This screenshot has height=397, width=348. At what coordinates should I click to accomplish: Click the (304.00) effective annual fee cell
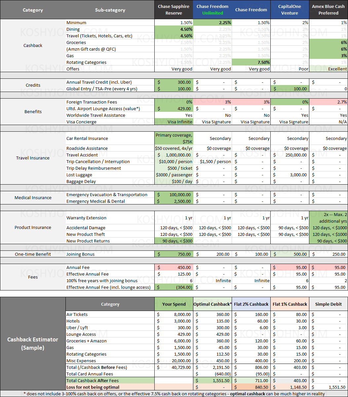174,287
